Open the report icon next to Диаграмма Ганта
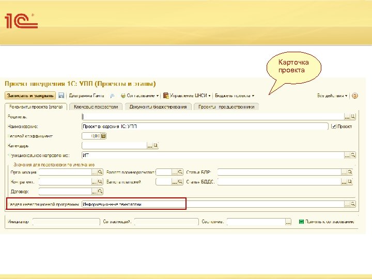372x279 pixels. tap(112, 96)
